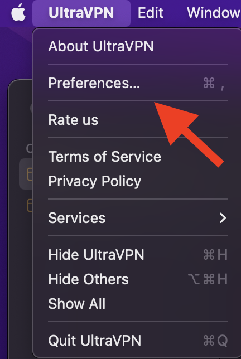Select the highlighted sidebar item icon behind menu

pyautogui.click(x=30, y=174)
